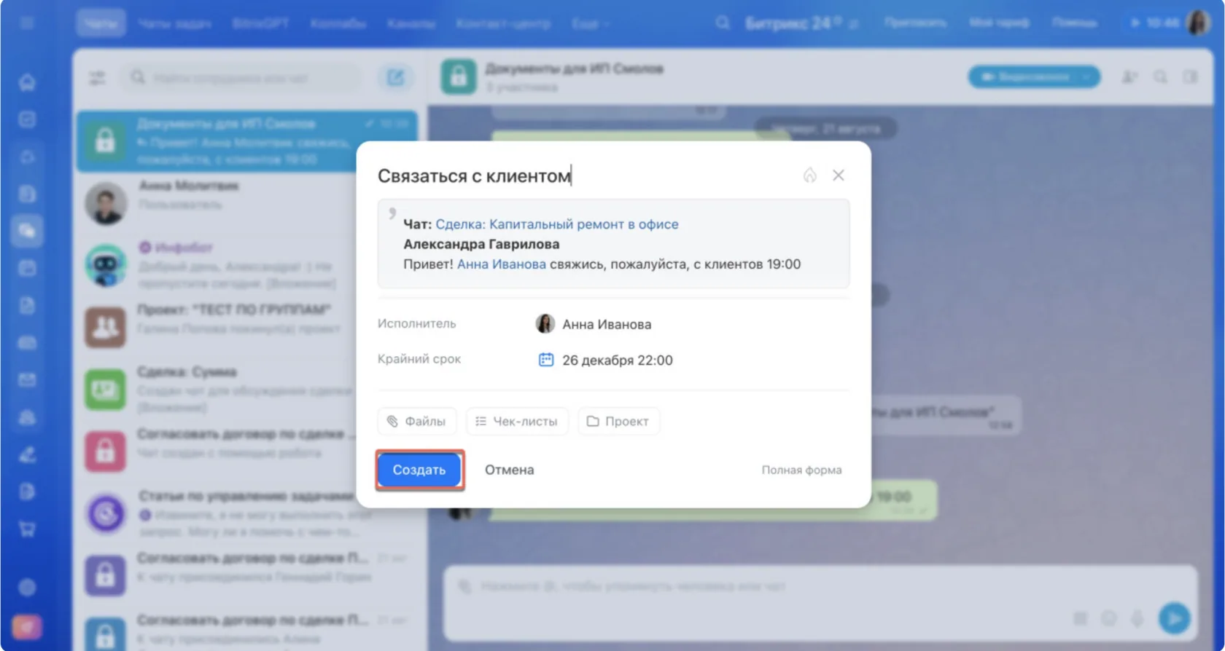Open the messenger chats icon in sidebar
This screenshot has width=1225, height=651.
pos(27,231)
